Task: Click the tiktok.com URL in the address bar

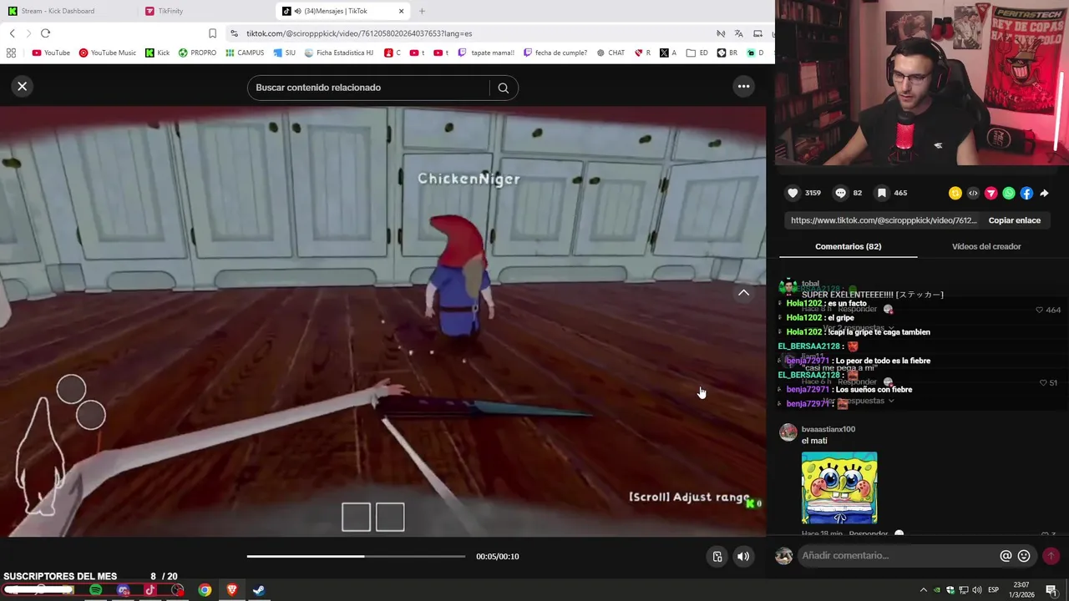Action: tap(359, 33)
